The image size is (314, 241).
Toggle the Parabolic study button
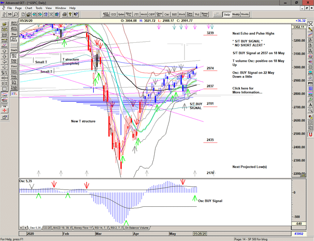coord(14,61)
